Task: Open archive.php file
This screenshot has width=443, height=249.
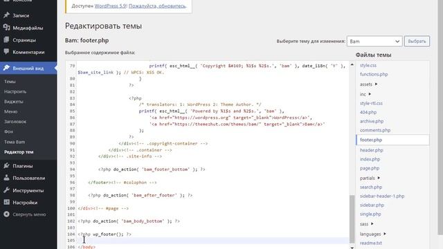Action: click(372, 121)
